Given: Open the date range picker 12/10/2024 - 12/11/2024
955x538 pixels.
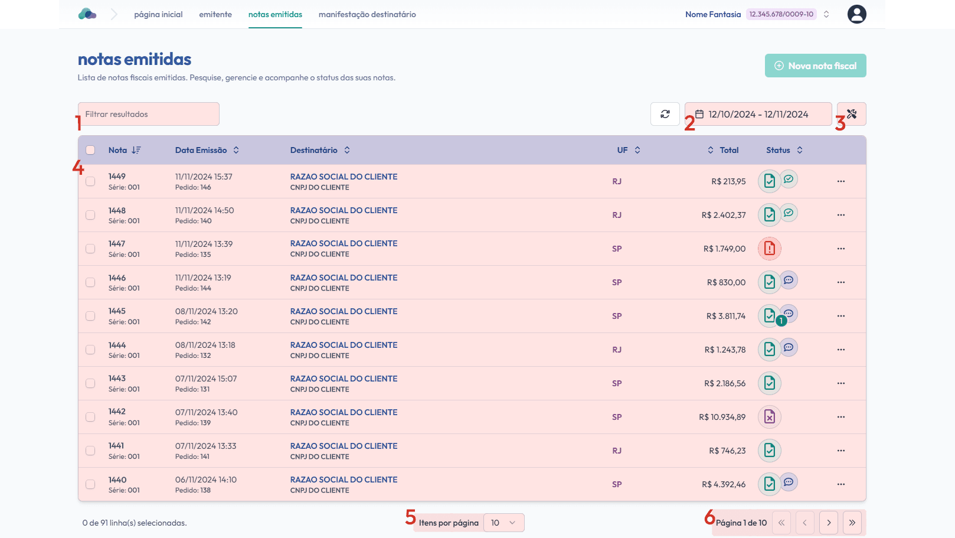Looking at the screenshot, I should click(758, 114).
